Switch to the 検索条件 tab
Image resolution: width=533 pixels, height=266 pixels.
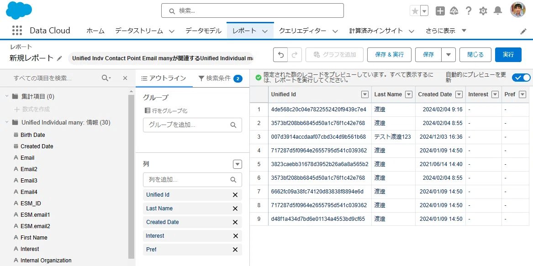(x=220, y=78)
